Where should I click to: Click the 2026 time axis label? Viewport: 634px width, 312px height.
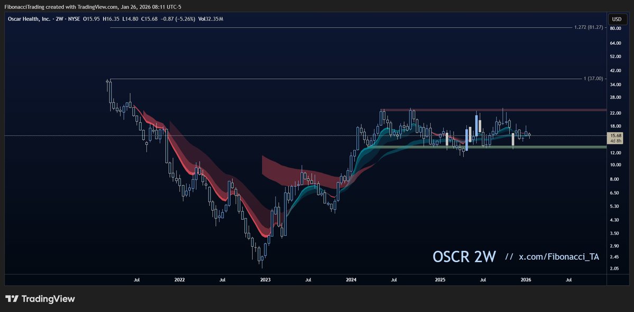(x=526, y=280)
